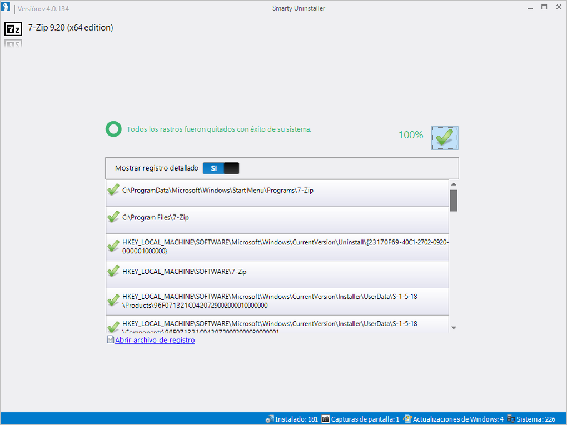The image size is (567, 425).
Task: Click the log file icon beside Abrir archivo
Action: pyautogui.click(x=110, y=339)
